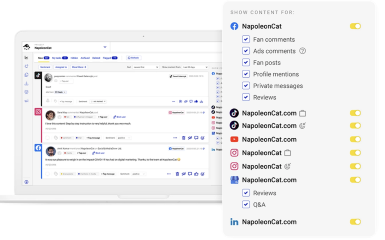Click the Facebook badge on Amit Kumar's mention

pos(38,148)
